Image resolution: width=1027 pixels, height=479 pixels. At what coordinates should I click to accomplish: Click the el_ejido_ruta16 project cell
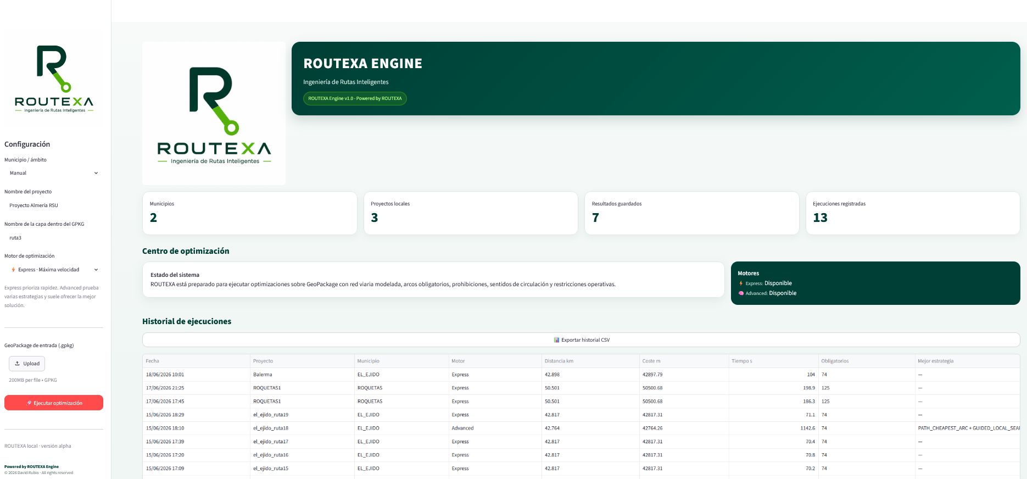tap(302, 455)
